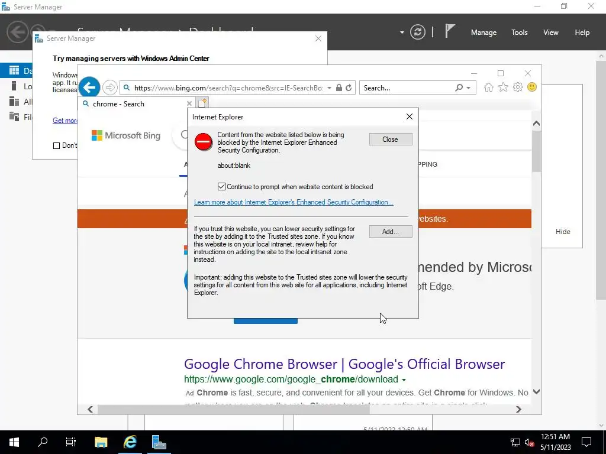Open Server Manager Manage menu

(483, 33)
